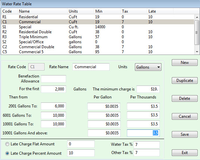This screenshot has width=200, height=160.
Task: Click the Rate Name field
Action: click(x=91, y=67)
